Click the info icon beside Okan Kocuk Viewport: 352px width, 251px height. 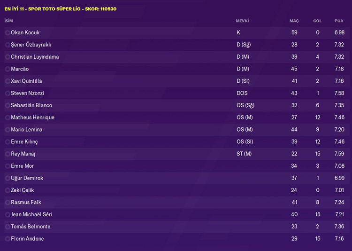click(8, 33)
